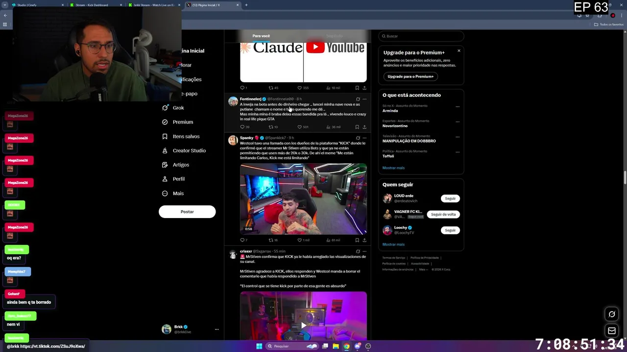Open Creator Studio in sidebar

click(184, 151)
